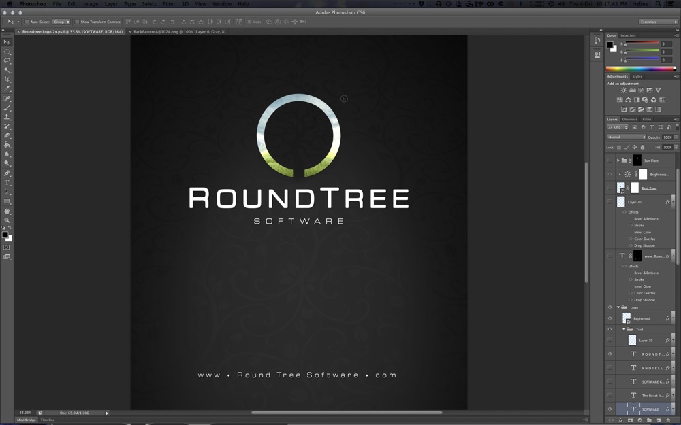Viewport: 681px width, 425px height.
Task: Open the blend mode Normal dropdown
Action: [x=626, y=137]
